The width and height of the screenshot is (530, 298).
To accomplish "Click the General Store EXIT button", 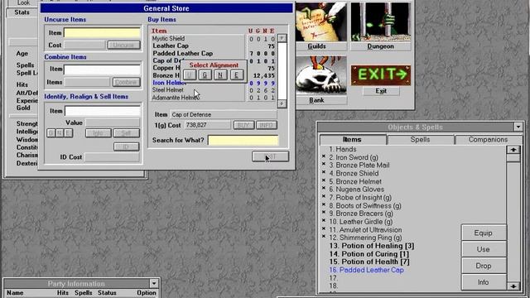I will click(270, 156).
